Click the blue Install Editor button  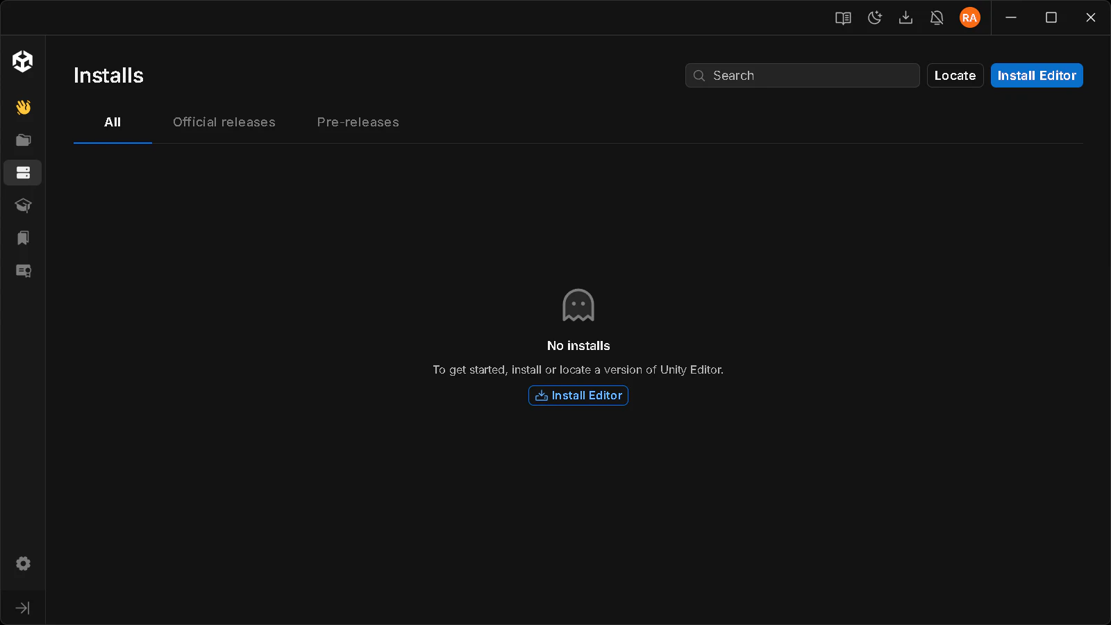1037,76
